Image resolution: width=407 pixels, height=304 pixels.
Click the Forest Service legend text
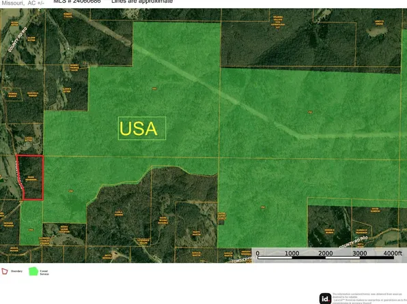44,273
